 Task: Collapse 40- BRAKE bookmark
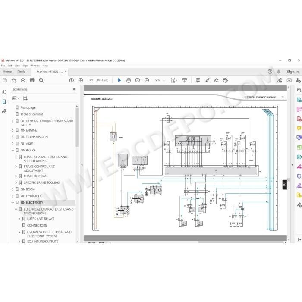(x=13, y=150)
